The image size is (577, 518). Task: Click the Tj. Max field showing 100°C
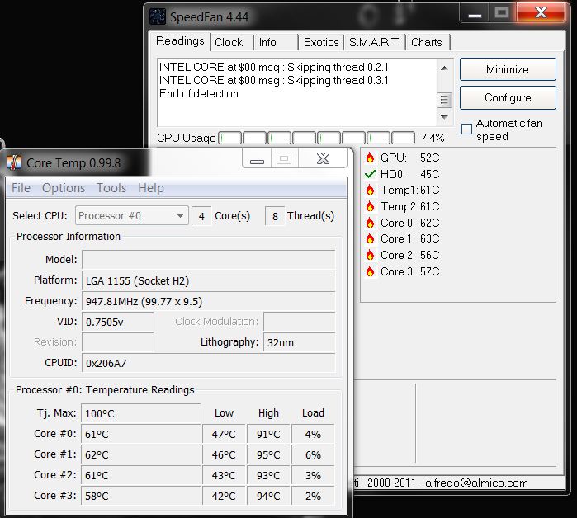pos(140,413)
